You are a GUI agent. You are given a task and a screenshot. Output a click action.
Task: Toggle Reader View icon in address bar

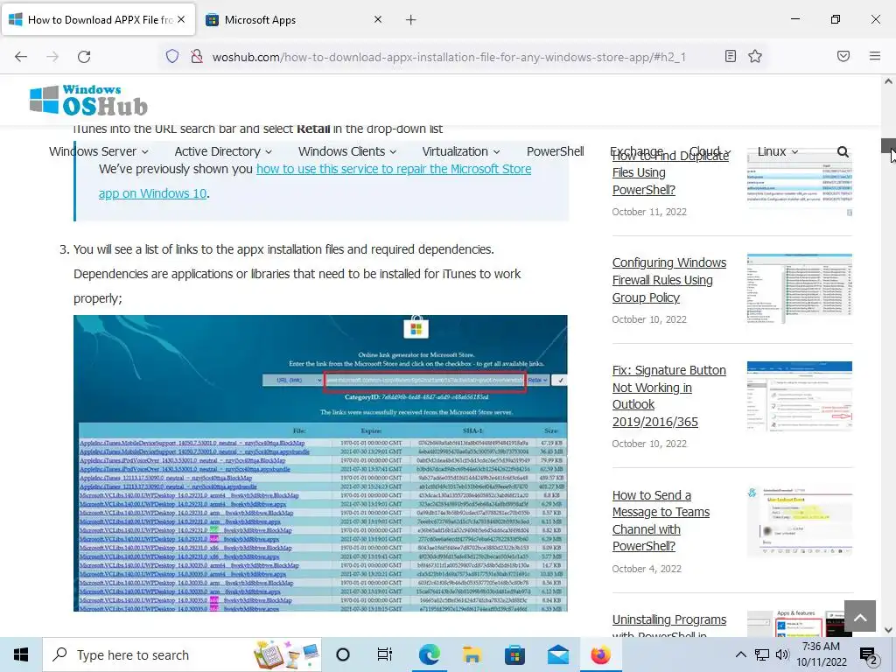(x=731, y=56)
